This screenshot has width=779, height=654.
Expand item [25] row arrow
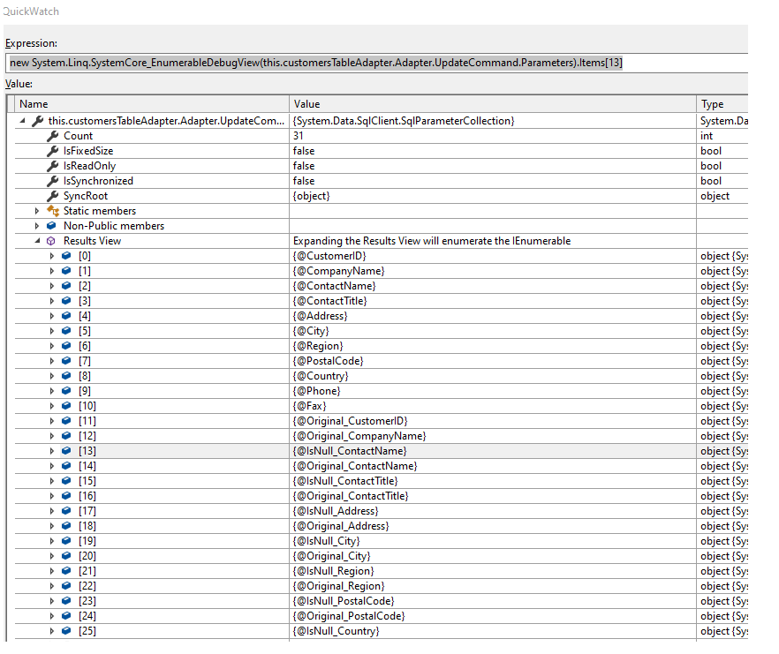coord(51,631)
